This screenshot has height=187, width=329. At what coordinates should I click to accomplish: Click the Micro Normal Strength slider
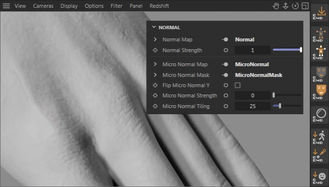(287, 95)
